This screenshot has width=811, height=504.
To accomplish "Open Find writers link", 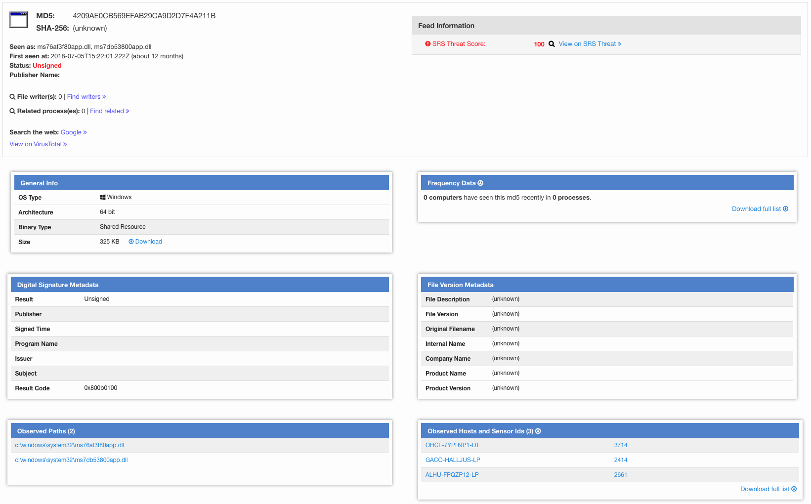I will pos(86,97).
